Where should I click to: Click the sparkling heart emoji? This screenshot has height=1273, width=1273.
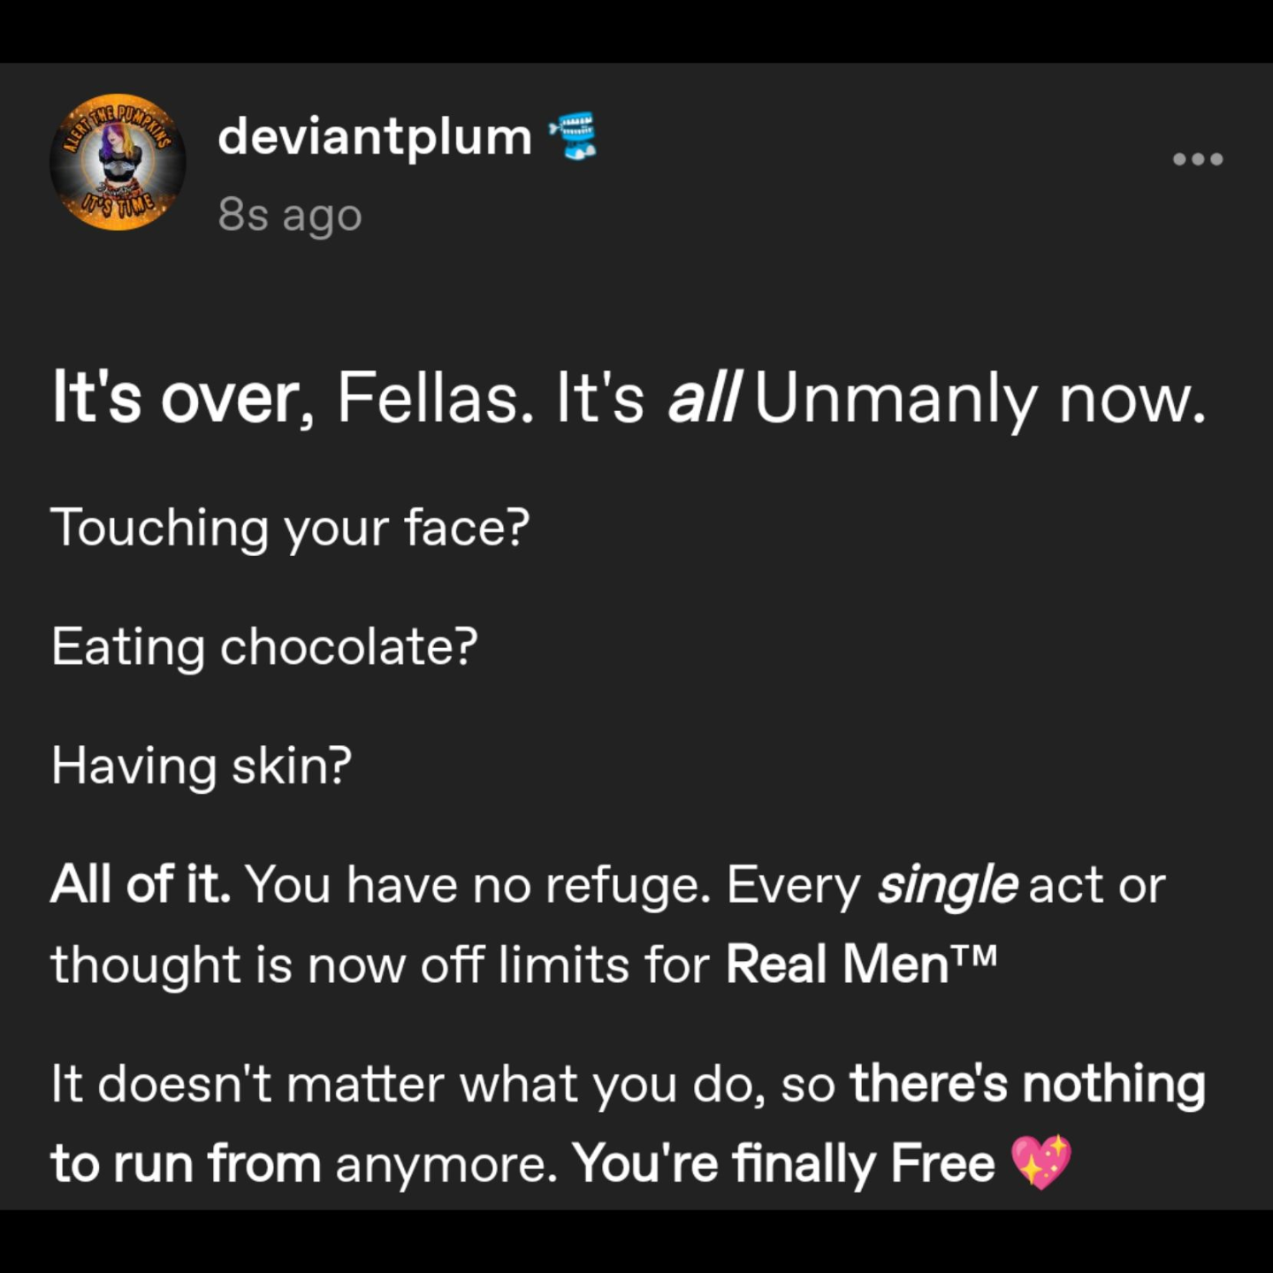[1041, 1162]
